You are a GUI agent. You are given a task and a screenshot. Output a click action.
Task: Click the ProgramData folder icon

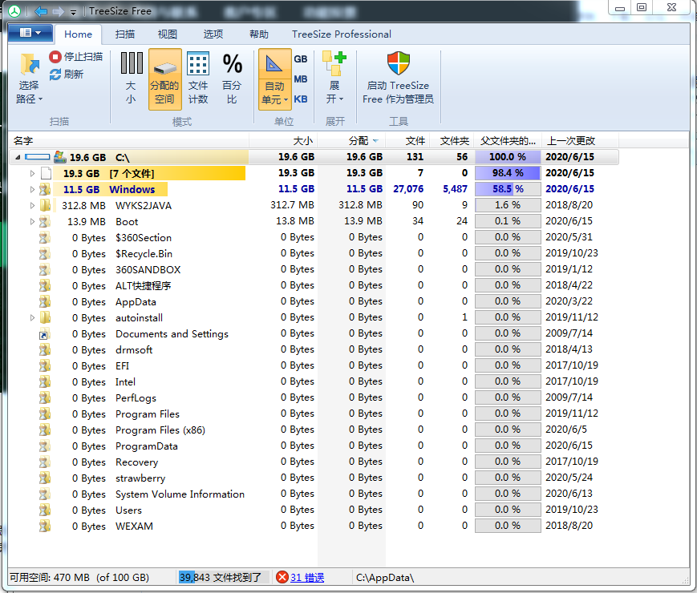click(44, 446)
